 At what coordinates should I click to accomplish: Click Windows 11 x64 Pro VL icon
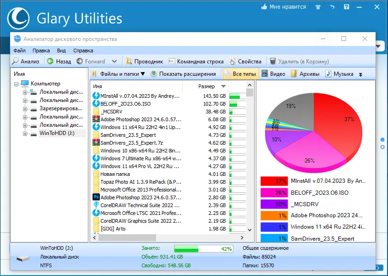click(96, 166)
